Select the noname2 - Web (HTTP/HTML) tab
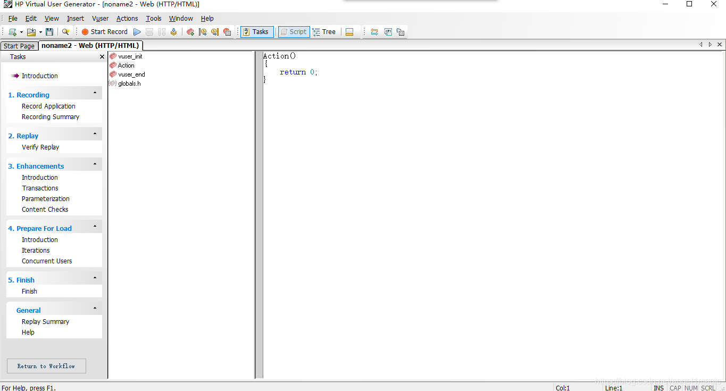726x391 pixels. [x=90, y=46]
